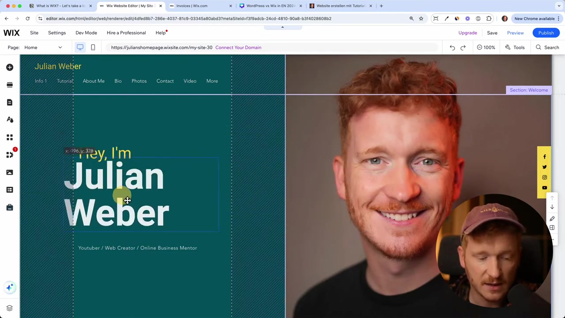Open the Add Section panel icon
The image size is (565, 318).
click(x=10, y=85)
